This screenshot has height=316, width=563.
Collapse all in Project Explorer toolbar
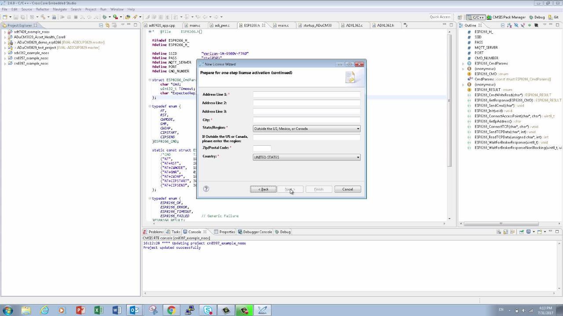point(101,25)
